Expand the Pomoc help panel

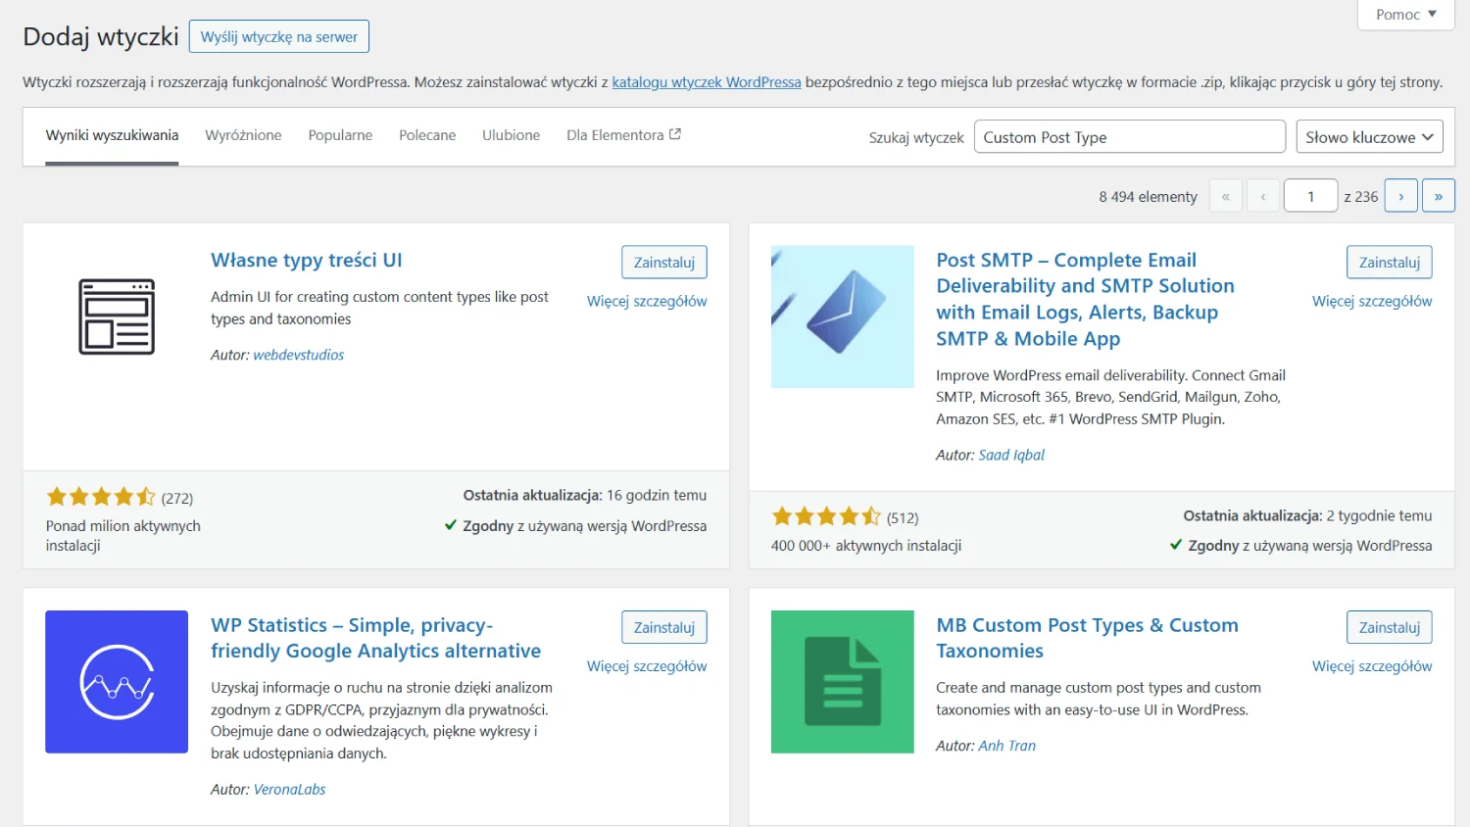(x=1405, y=15)
